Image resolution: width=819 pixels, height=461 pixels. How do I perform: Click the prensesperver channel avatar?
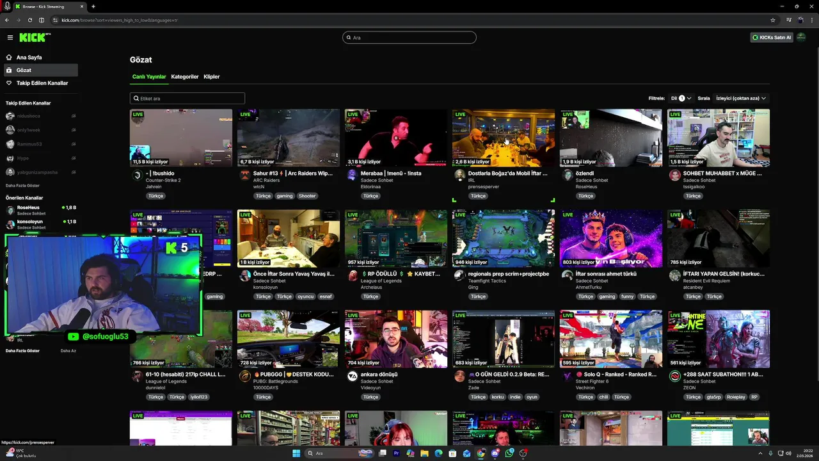459,175
